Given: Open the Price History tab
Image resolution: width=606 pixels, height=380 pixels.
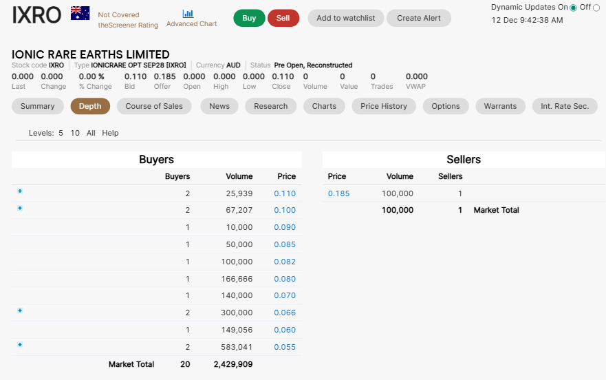Looking at the screenshot, I should [384, 106].
